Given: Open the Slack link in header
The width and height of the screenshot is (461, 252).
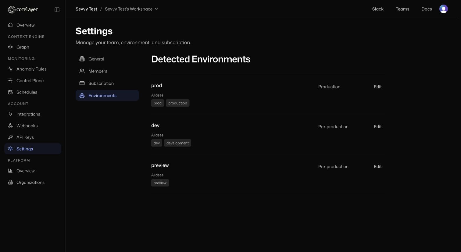Looking at the screenshot, I should [x=378, y=9].
